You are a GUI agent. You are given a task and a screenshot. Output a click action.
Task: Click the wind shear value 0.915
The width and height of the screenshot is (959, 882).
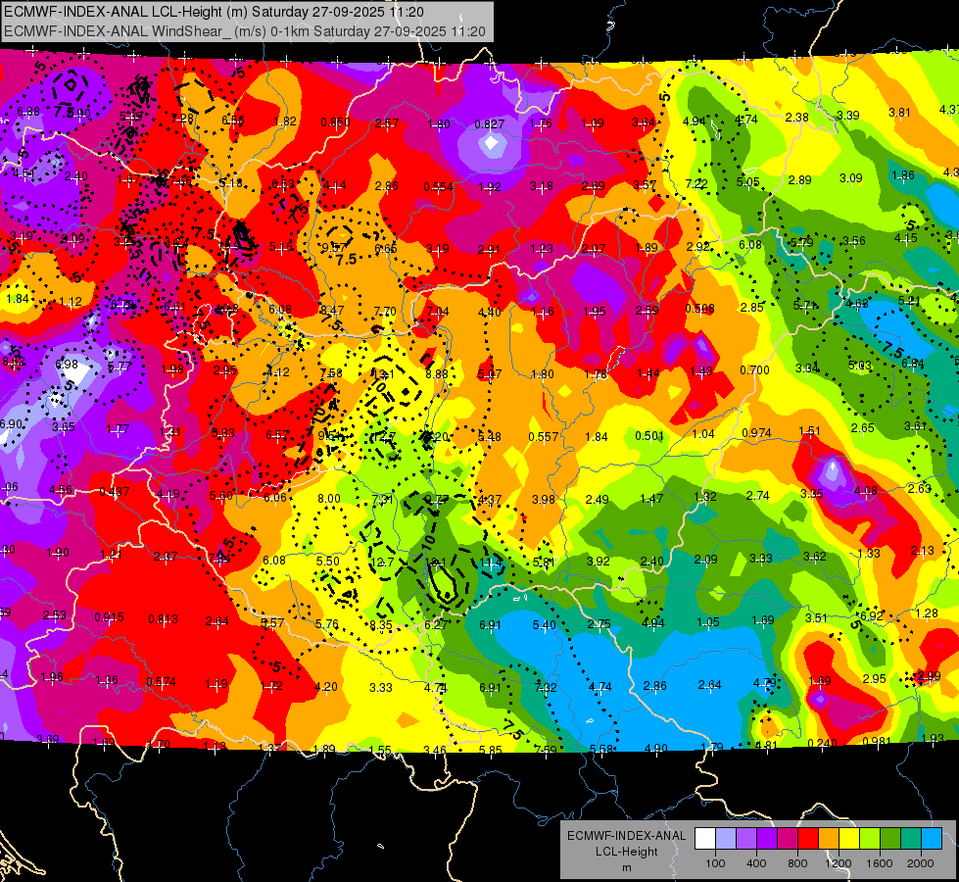click(x=109, y=617)
